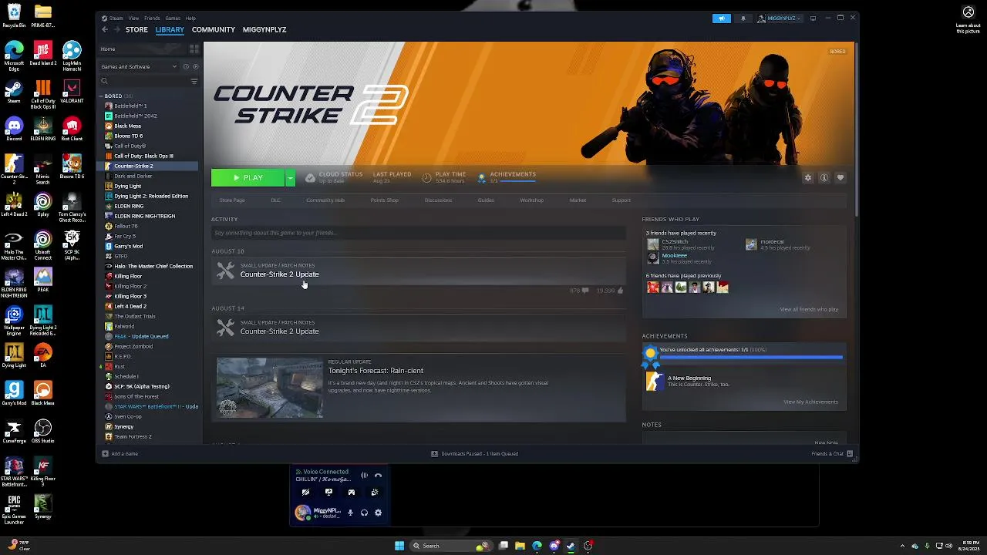Image resolution: width=987 pixels, height=555 pixels.
Task: Deafen Discord headphones
Action: click(x=364, y=513)
